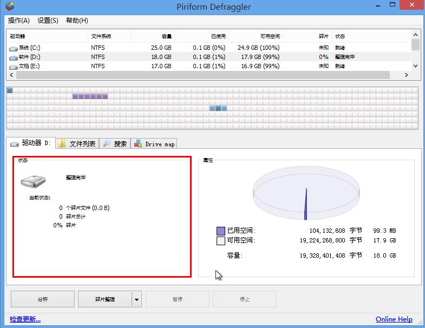Sort by the 已使用 column header

[x=201, y=36]
